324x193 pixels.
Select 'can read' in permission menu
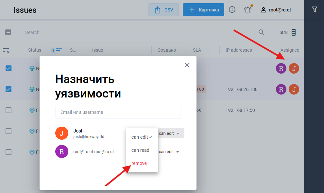142,150
